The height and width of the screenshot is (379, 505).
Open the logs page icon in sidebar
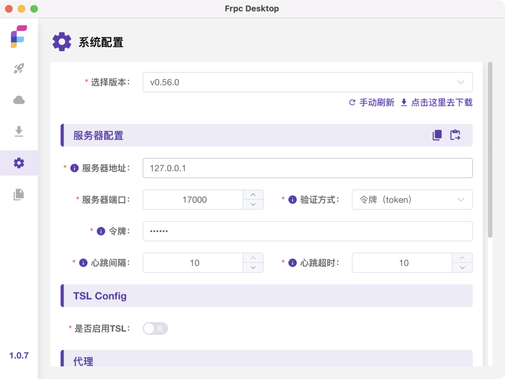[19, 194]
